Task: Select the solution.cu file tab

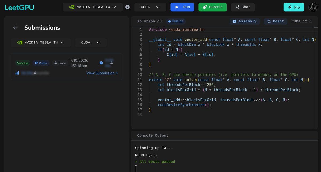Action: pos(150,21)
